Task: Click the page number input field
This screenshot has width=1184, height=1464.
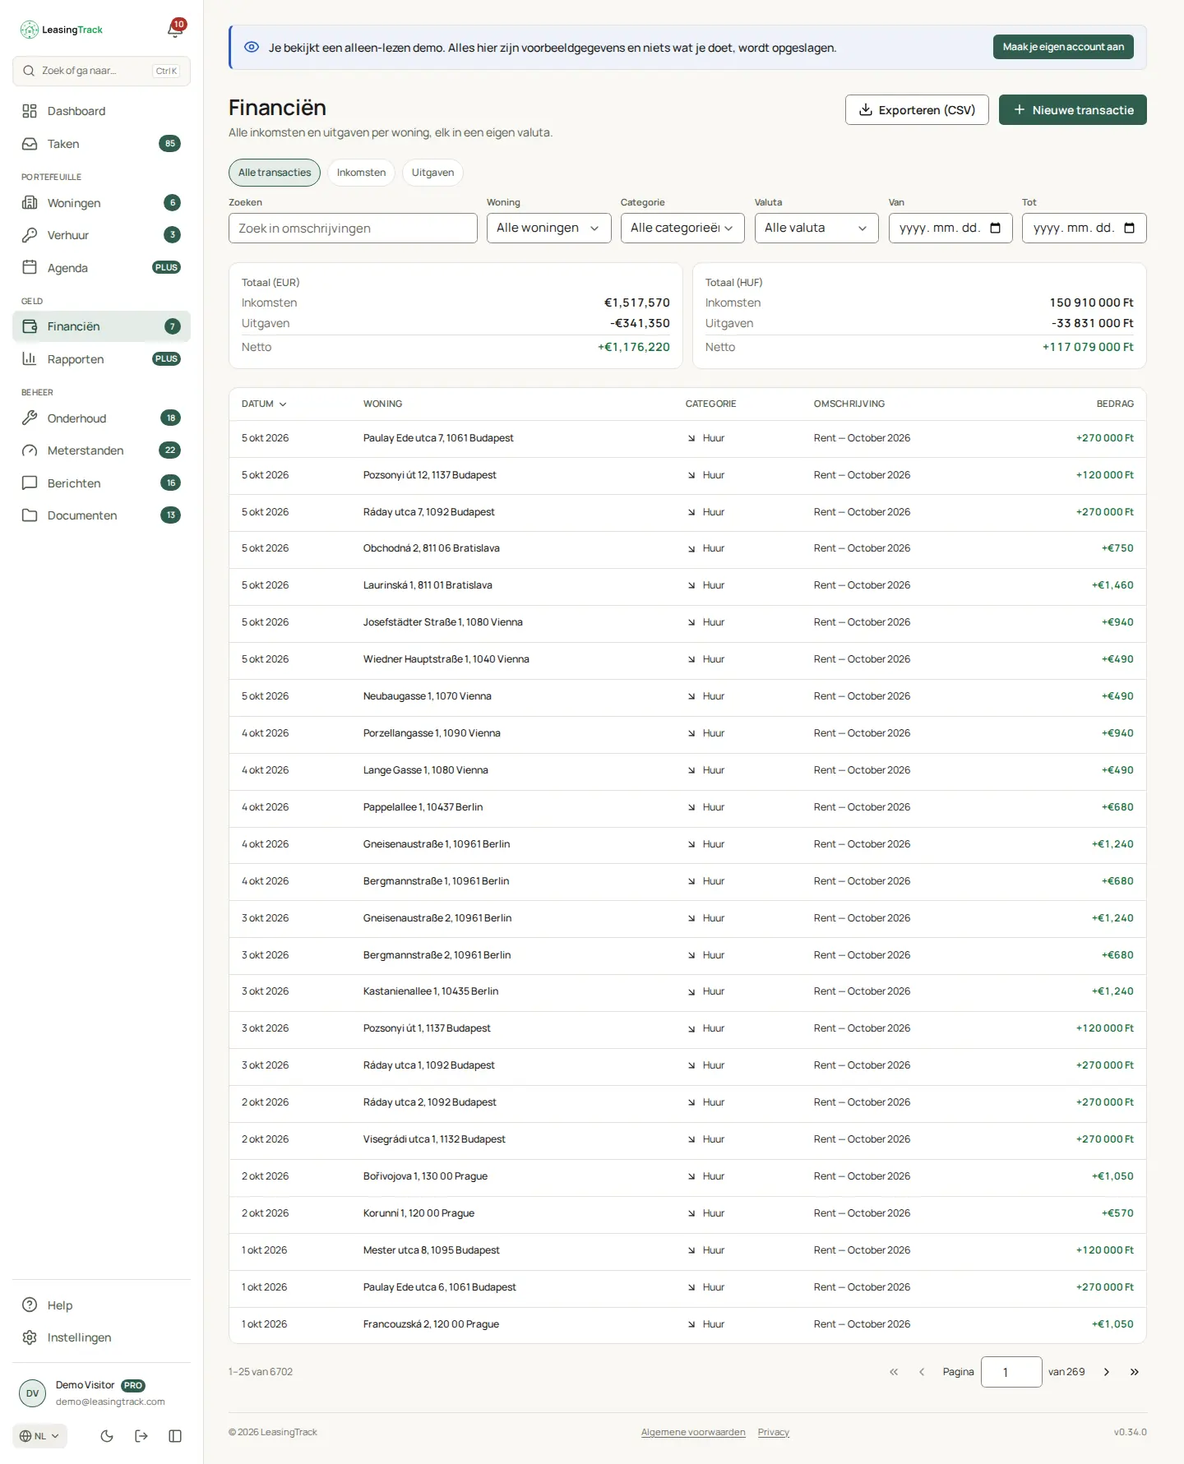Action: (x=1011, y=1372)
